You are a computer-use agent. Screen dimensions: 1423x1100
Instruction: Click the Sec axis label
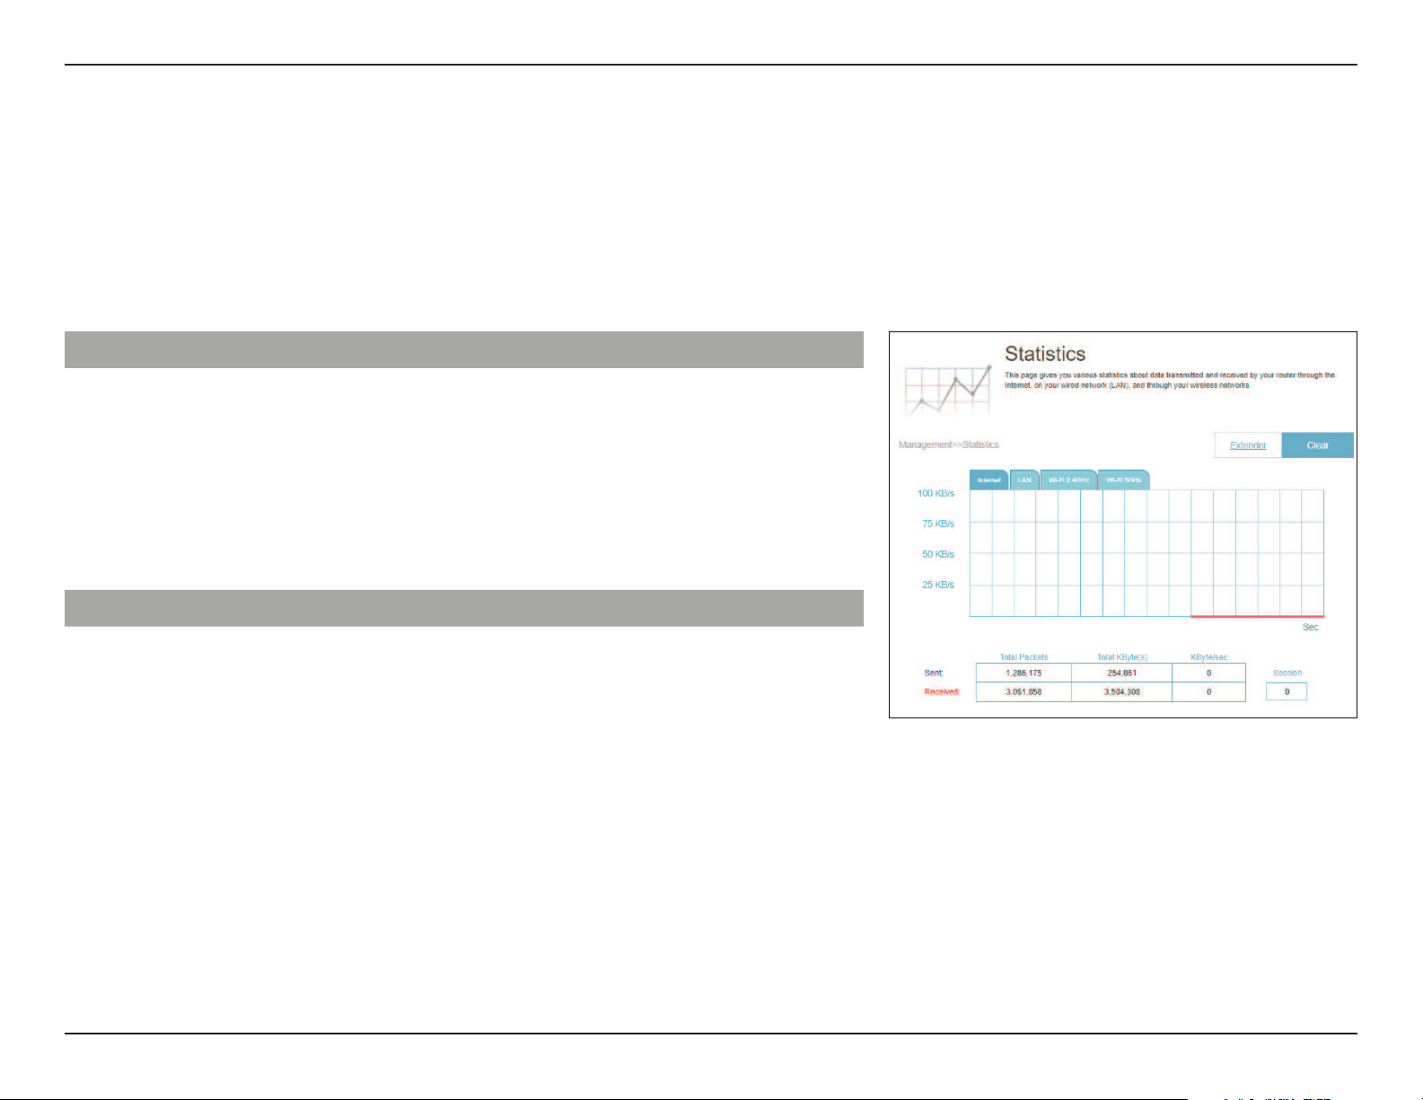(x=1310, y=627)
